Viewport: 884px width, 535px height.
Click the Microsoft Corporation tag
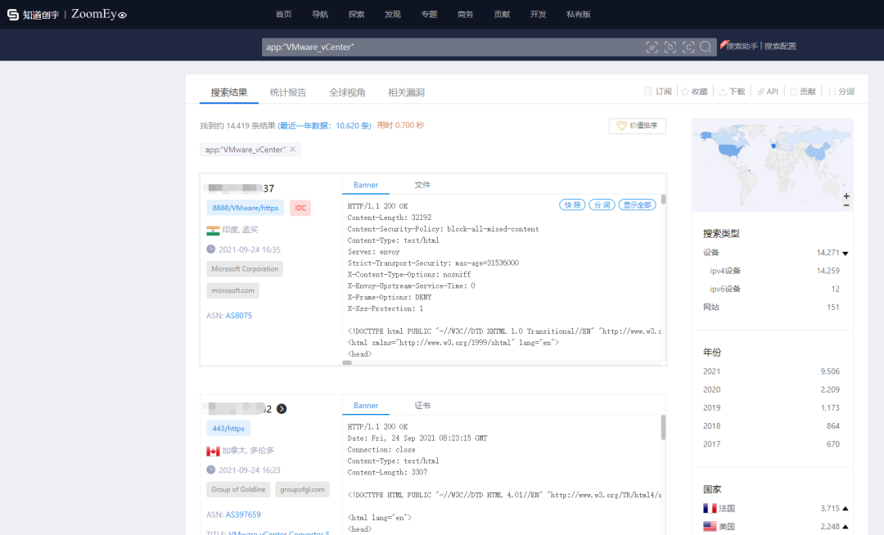click(x=245, y=269)
